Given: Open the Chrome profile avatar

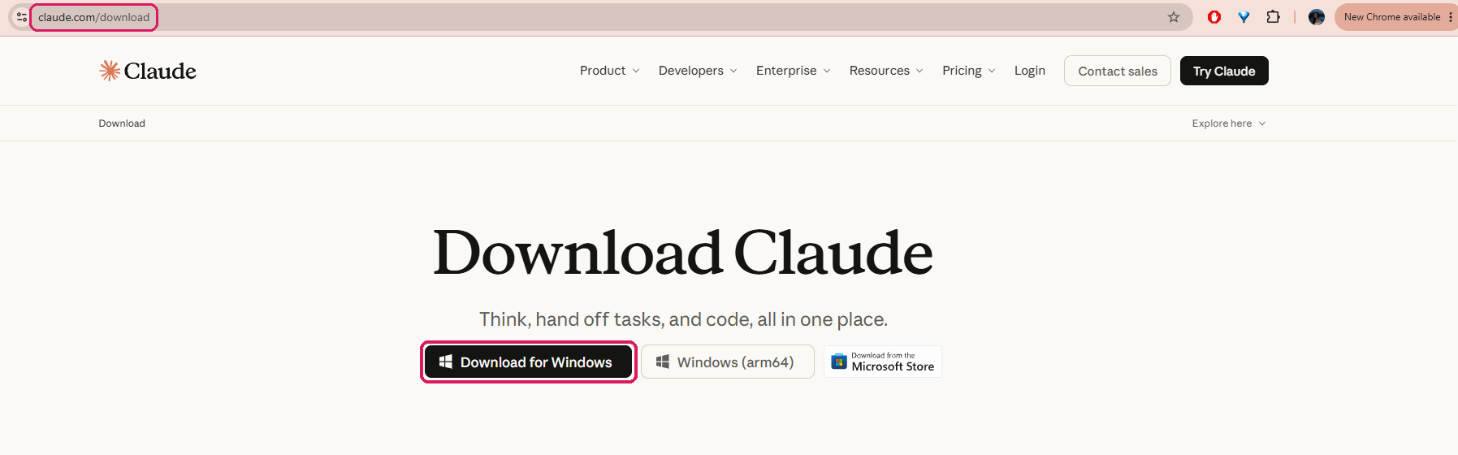Looking at the screenshot, I should tap(1317, 17).
